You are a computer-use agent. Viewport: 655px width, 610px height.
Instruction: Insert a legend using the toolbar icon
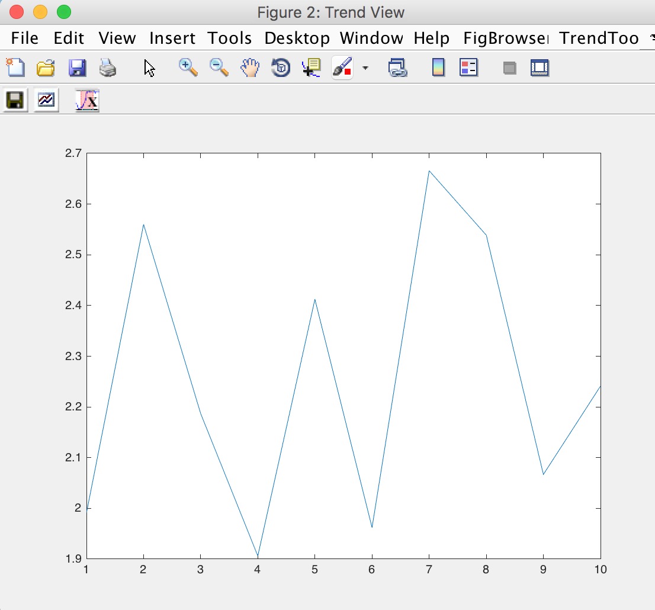point(468,68)
